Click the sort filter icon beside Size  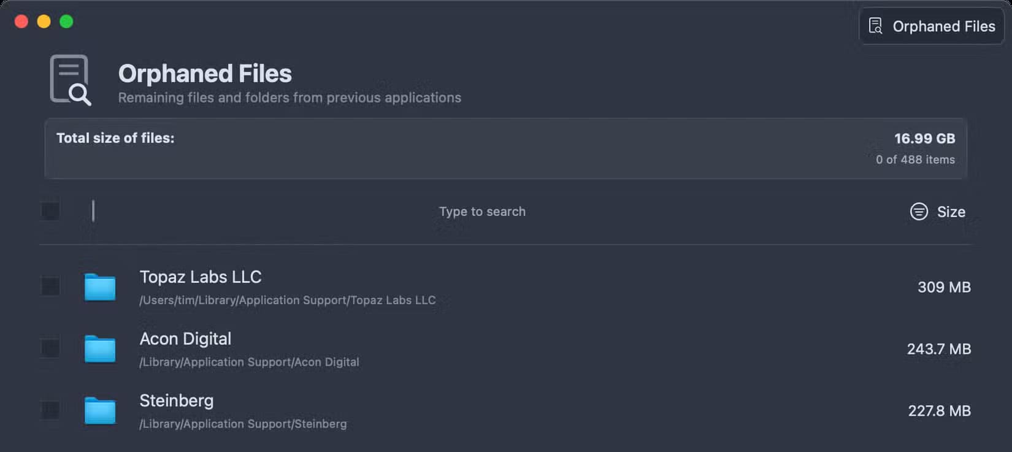[919, 212]
